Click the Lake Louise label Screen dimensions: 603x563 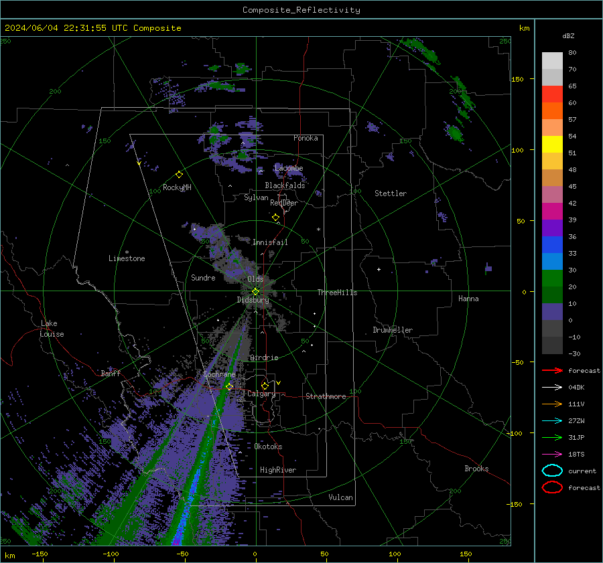coord(52,329)
